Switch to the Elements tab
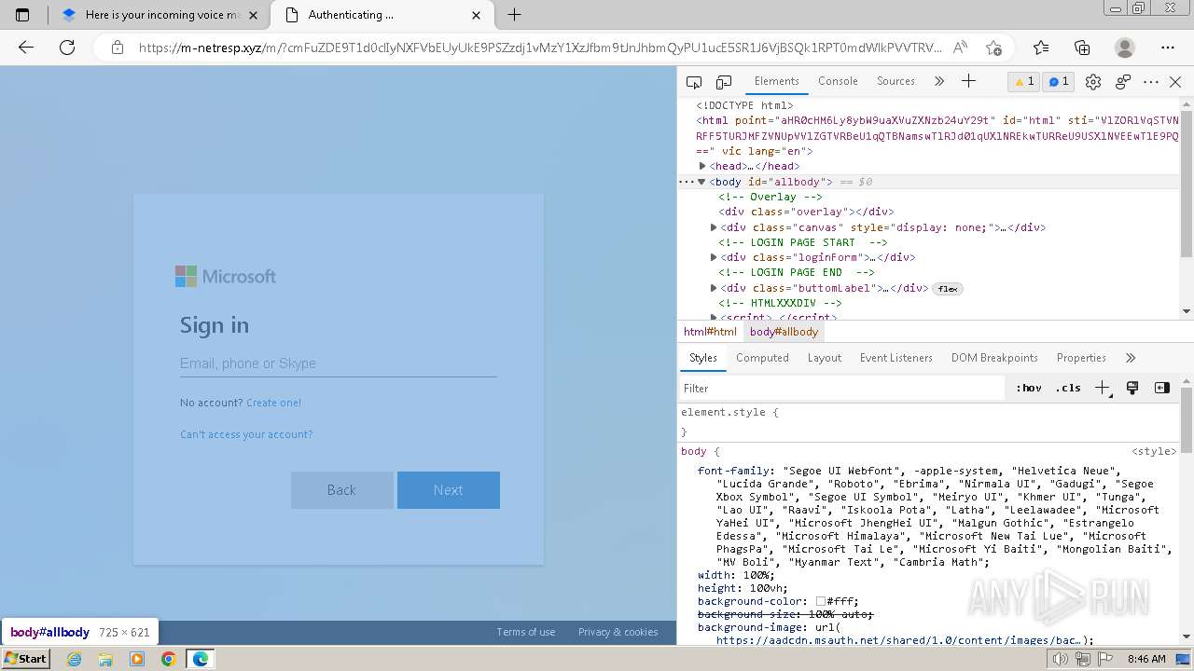1194x671 pixels. 777,81
